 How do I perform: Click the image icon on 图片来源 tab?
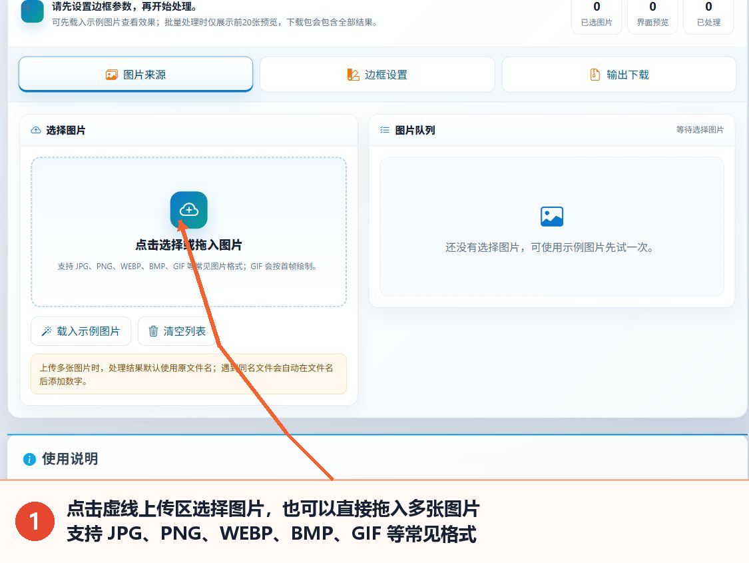tap(111, 75)
